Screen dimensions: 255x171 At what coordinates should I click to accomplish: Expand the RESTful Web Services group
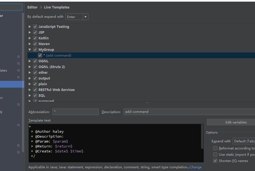pyautogui.click(x=30, y=90)
